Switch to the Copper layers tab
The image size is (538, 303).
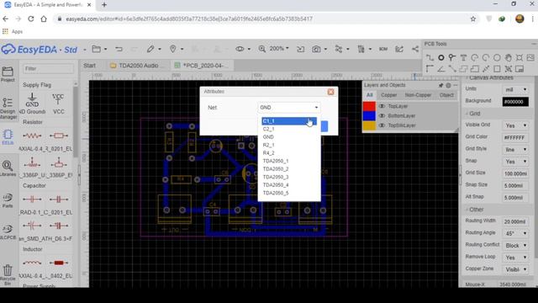(388, 95)
